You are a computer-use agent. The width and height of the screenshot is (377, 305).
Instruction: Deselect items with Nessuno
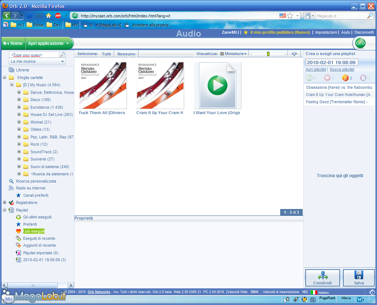coord(126,54)
